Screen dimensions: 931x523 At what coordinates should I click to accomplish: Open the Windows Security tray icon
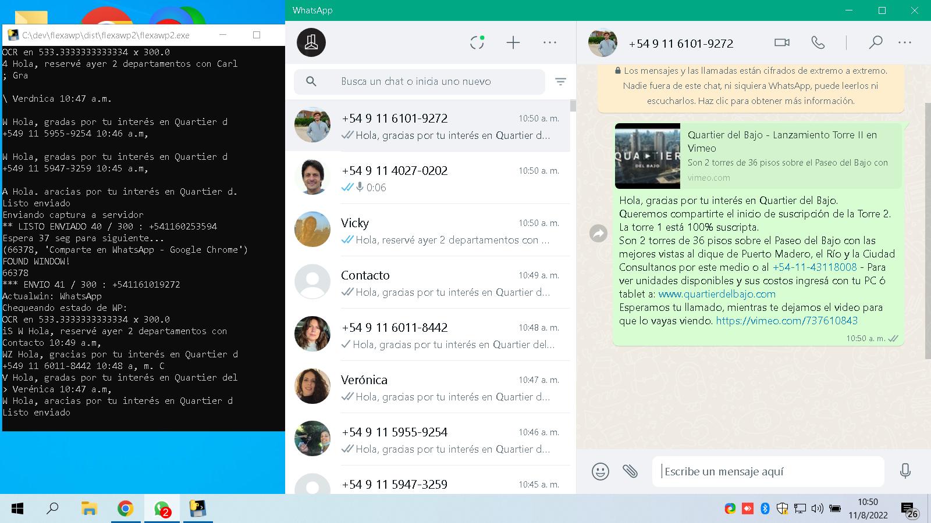tap(783, 509)
